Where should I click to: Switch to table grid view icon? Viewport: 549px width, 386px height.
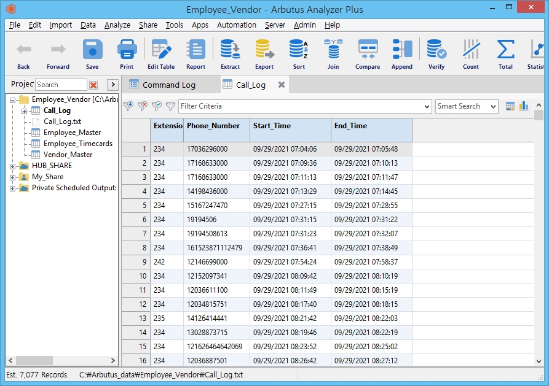click(510, 106)
